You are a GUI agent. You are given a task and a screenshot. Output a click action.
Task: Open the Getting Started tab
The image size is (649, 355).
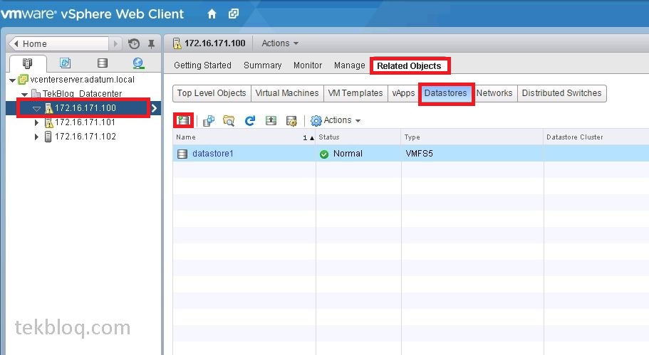[x=202, y=65]
